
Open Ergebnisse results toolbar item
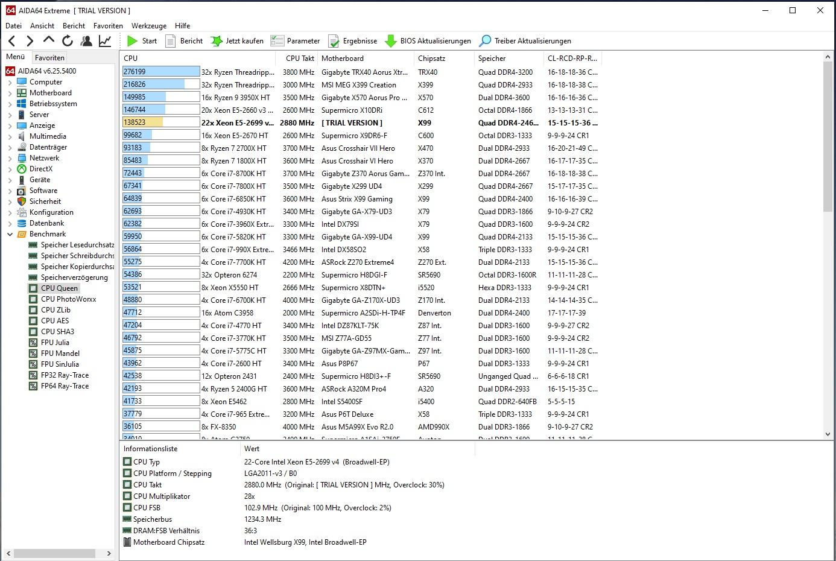coord(352,41)
